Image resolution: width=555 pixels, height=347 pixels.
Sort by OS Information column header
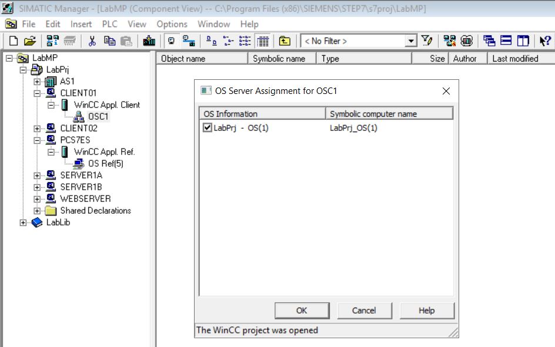(x=262, y=114)
